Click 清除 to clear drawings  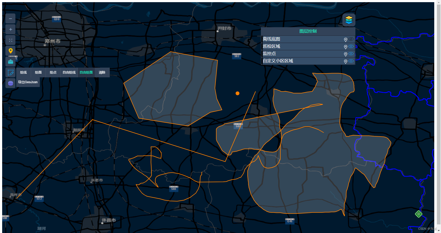102,72
